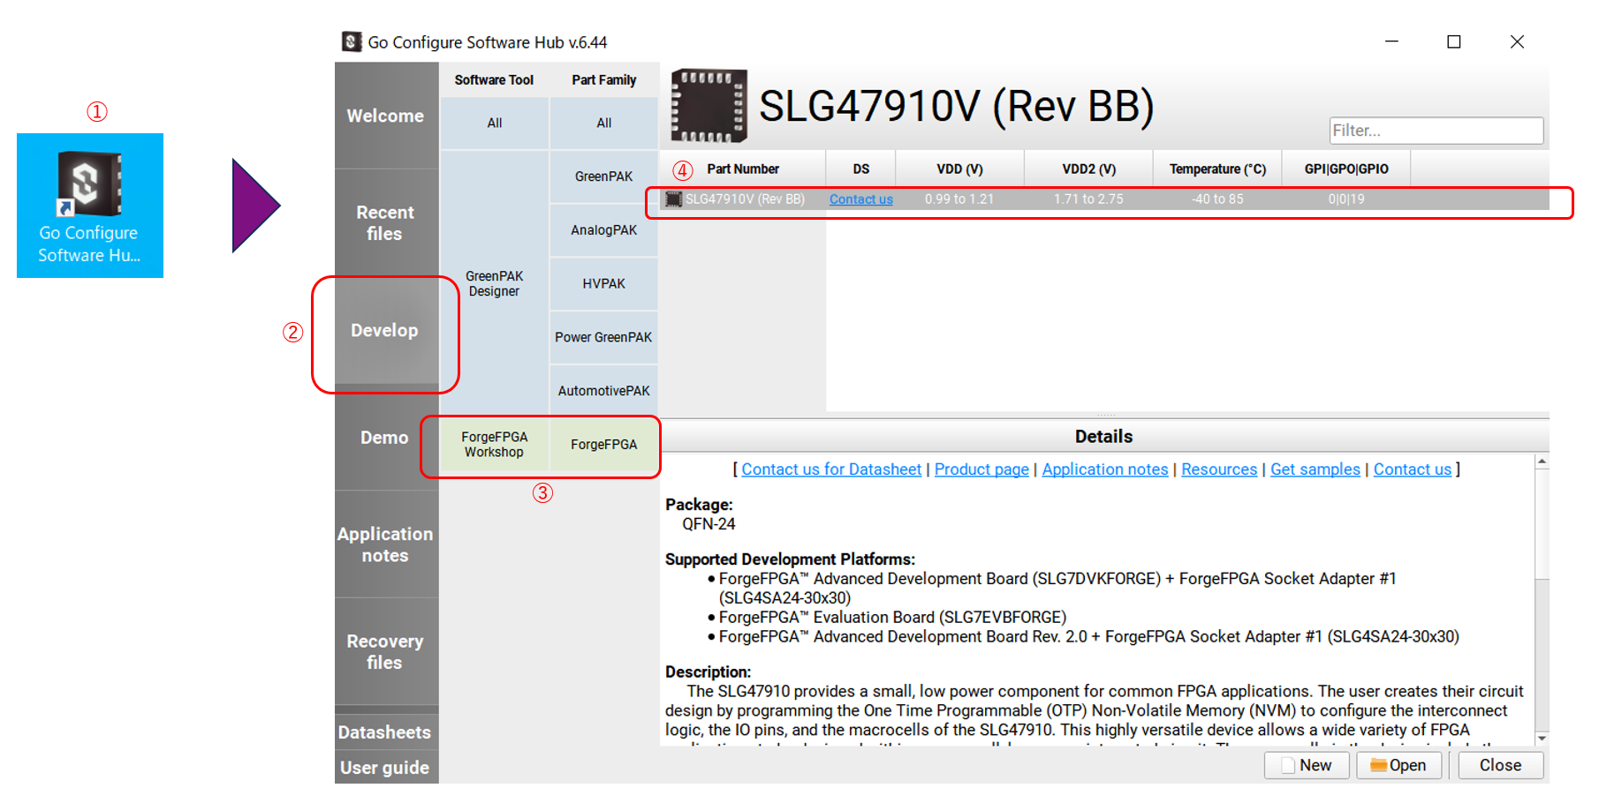
Task: Click the 0|0|19 GPIO cell
Action: coord(1346,199)
